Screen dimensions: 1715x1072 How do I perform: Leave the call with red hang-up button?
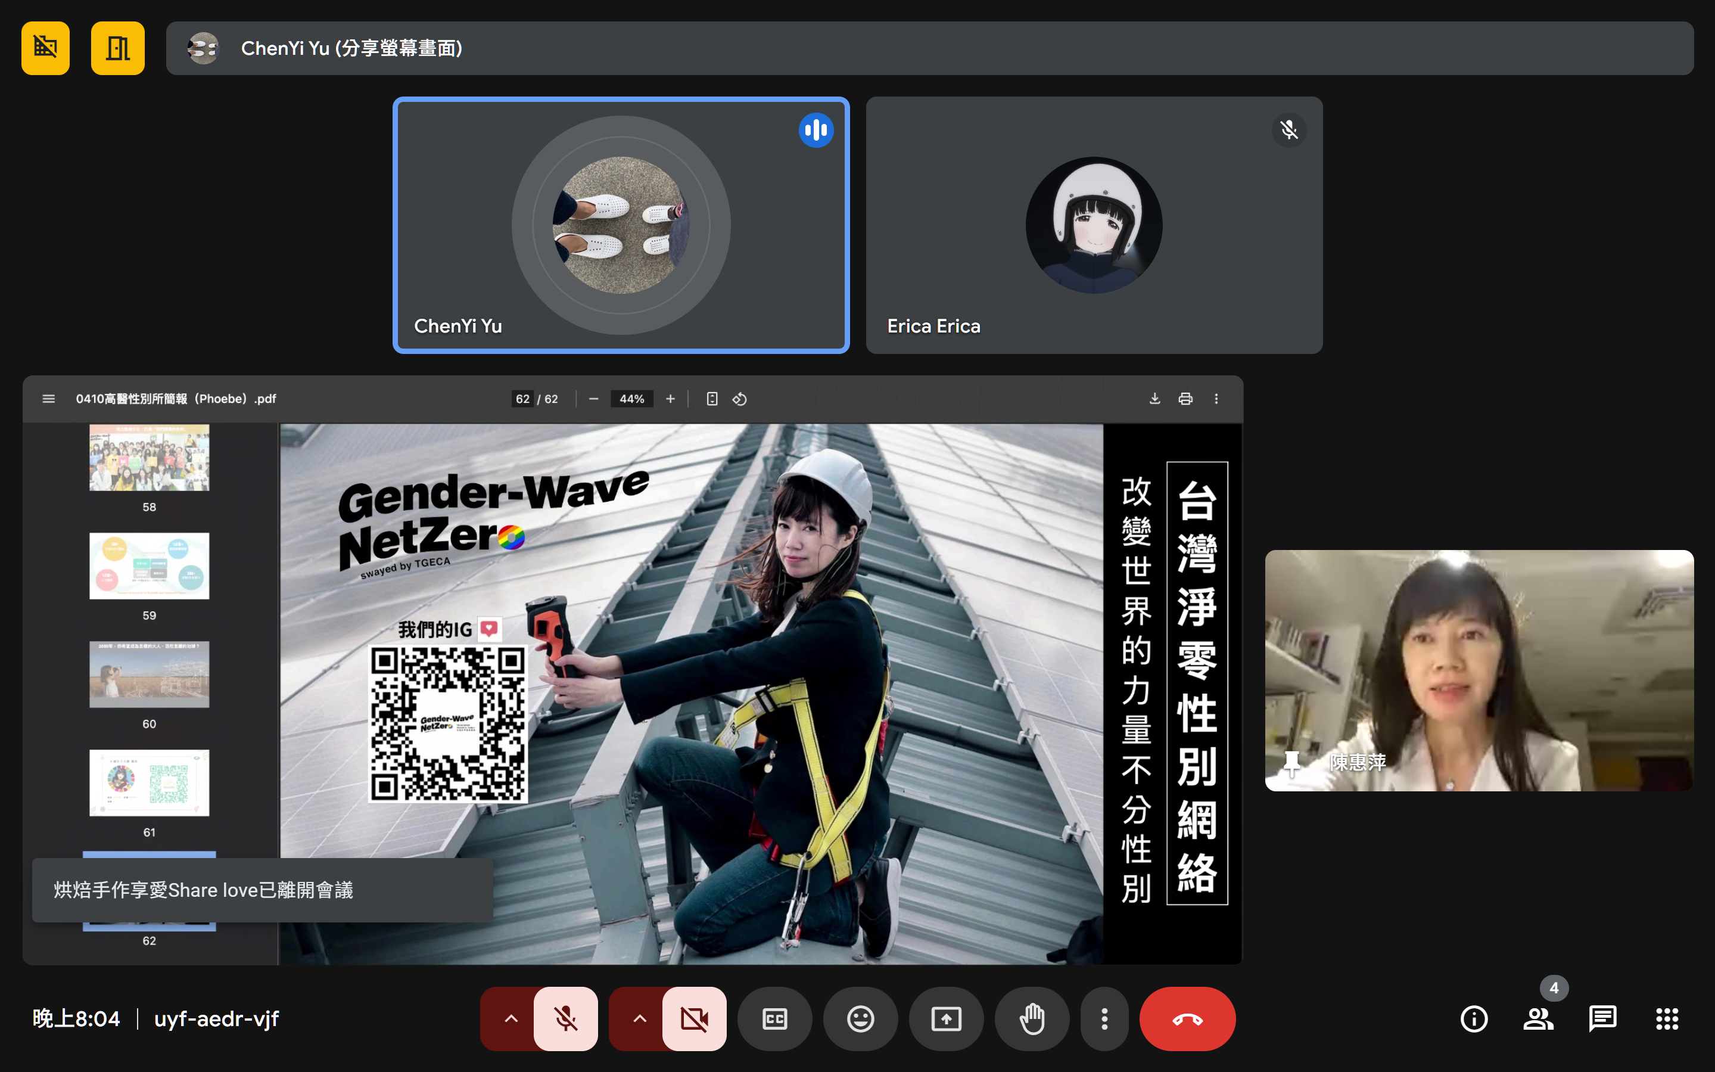click(1187, 1019)
